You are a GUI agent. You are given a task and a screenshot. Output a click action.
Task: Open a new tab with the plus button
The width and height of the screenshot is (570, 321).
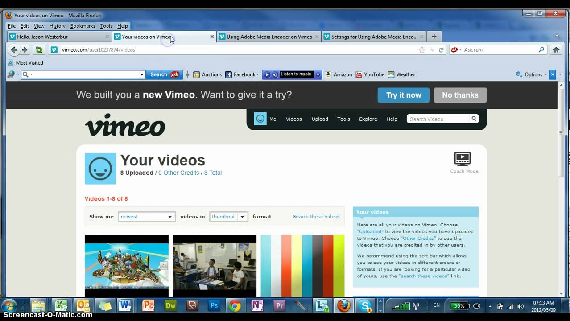pyautogui.click(x=434, y=37)
